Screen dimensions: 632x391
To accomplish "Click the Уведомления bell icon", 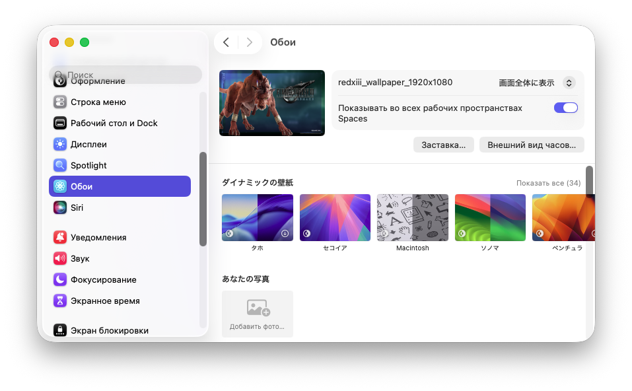I will point(60,237).
